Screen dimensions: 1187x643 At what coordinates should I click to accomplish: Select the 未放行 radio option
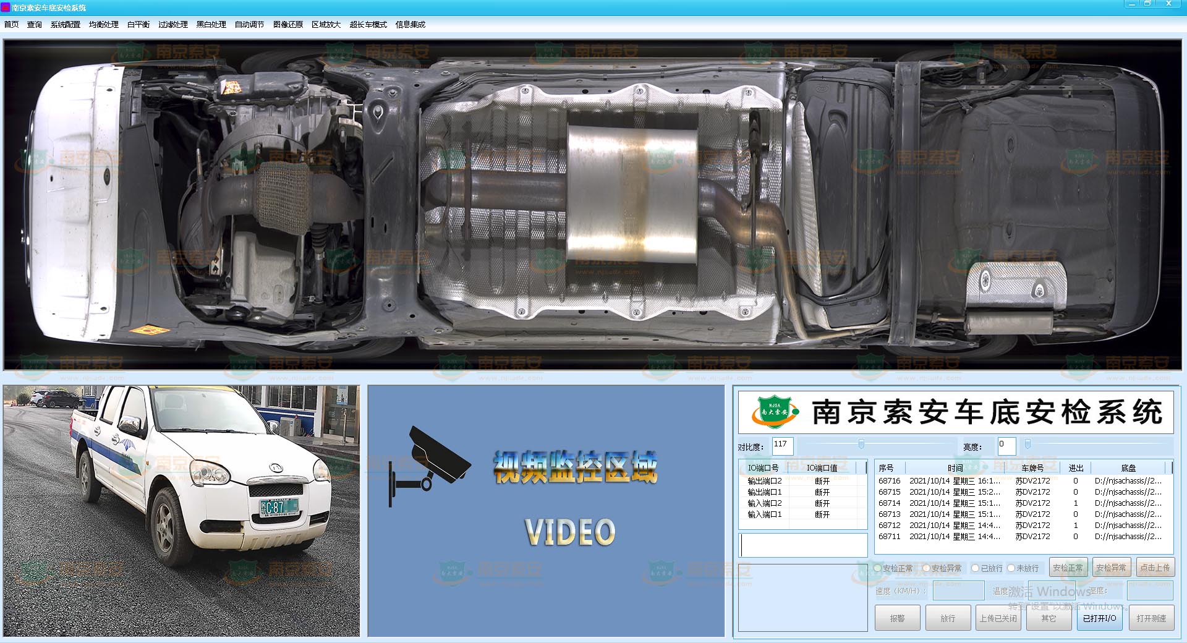[1011, 568]
